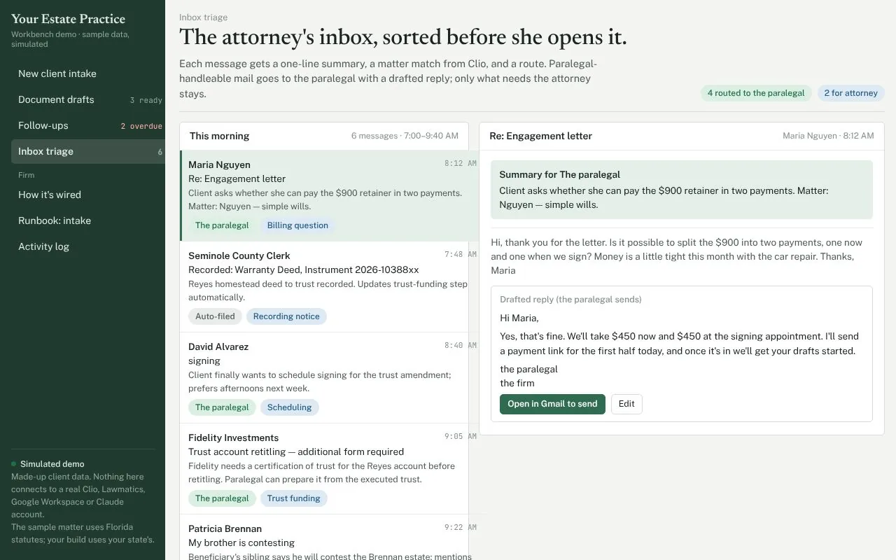Screen dimensions: 896x560
Task: Click the 2 for attorney badge
Action: tap(850, 93)
